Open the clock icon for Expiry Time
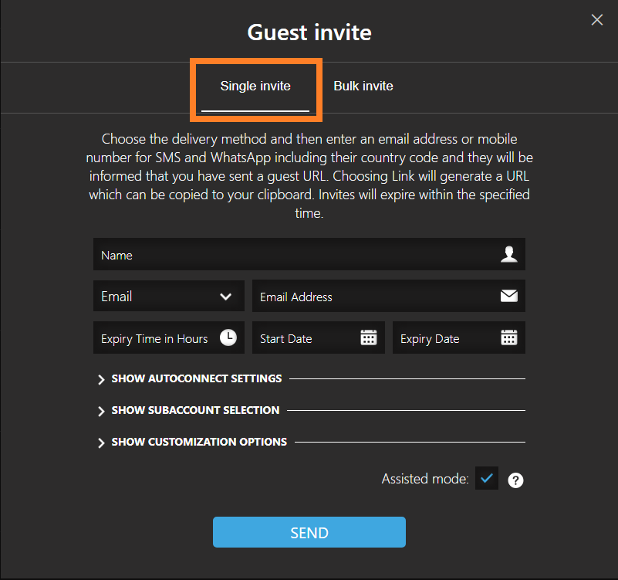 tap(228, 337)
